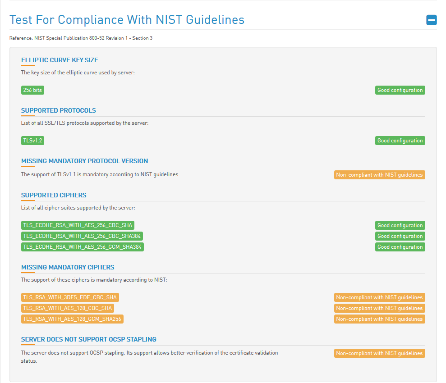
Task: Click Good configuration badge next to 256 bits
Action: click(x=400, y=90)
